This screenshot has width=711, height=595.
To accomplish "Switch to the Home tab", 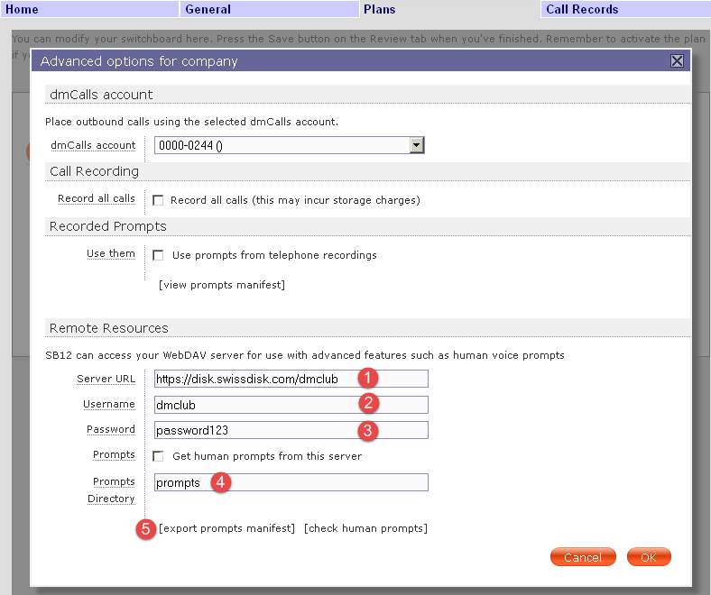I will [89, 9].
